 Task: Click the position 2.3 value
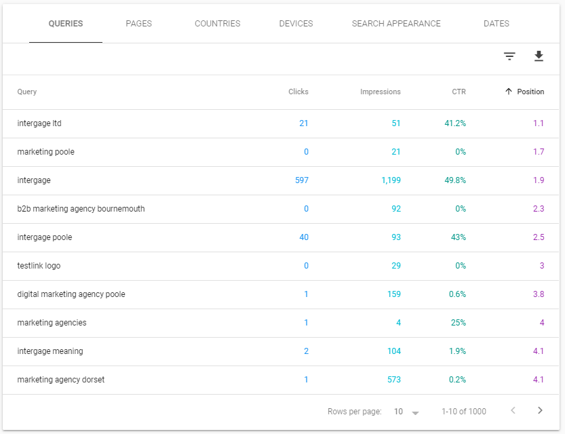pos(539,209)
